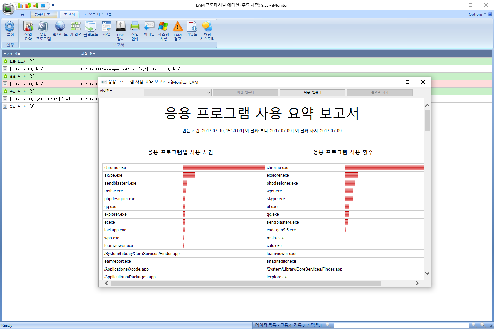Click inside the status bar search field
Screen dimensions: 494x329
click(x=401, y=325)
